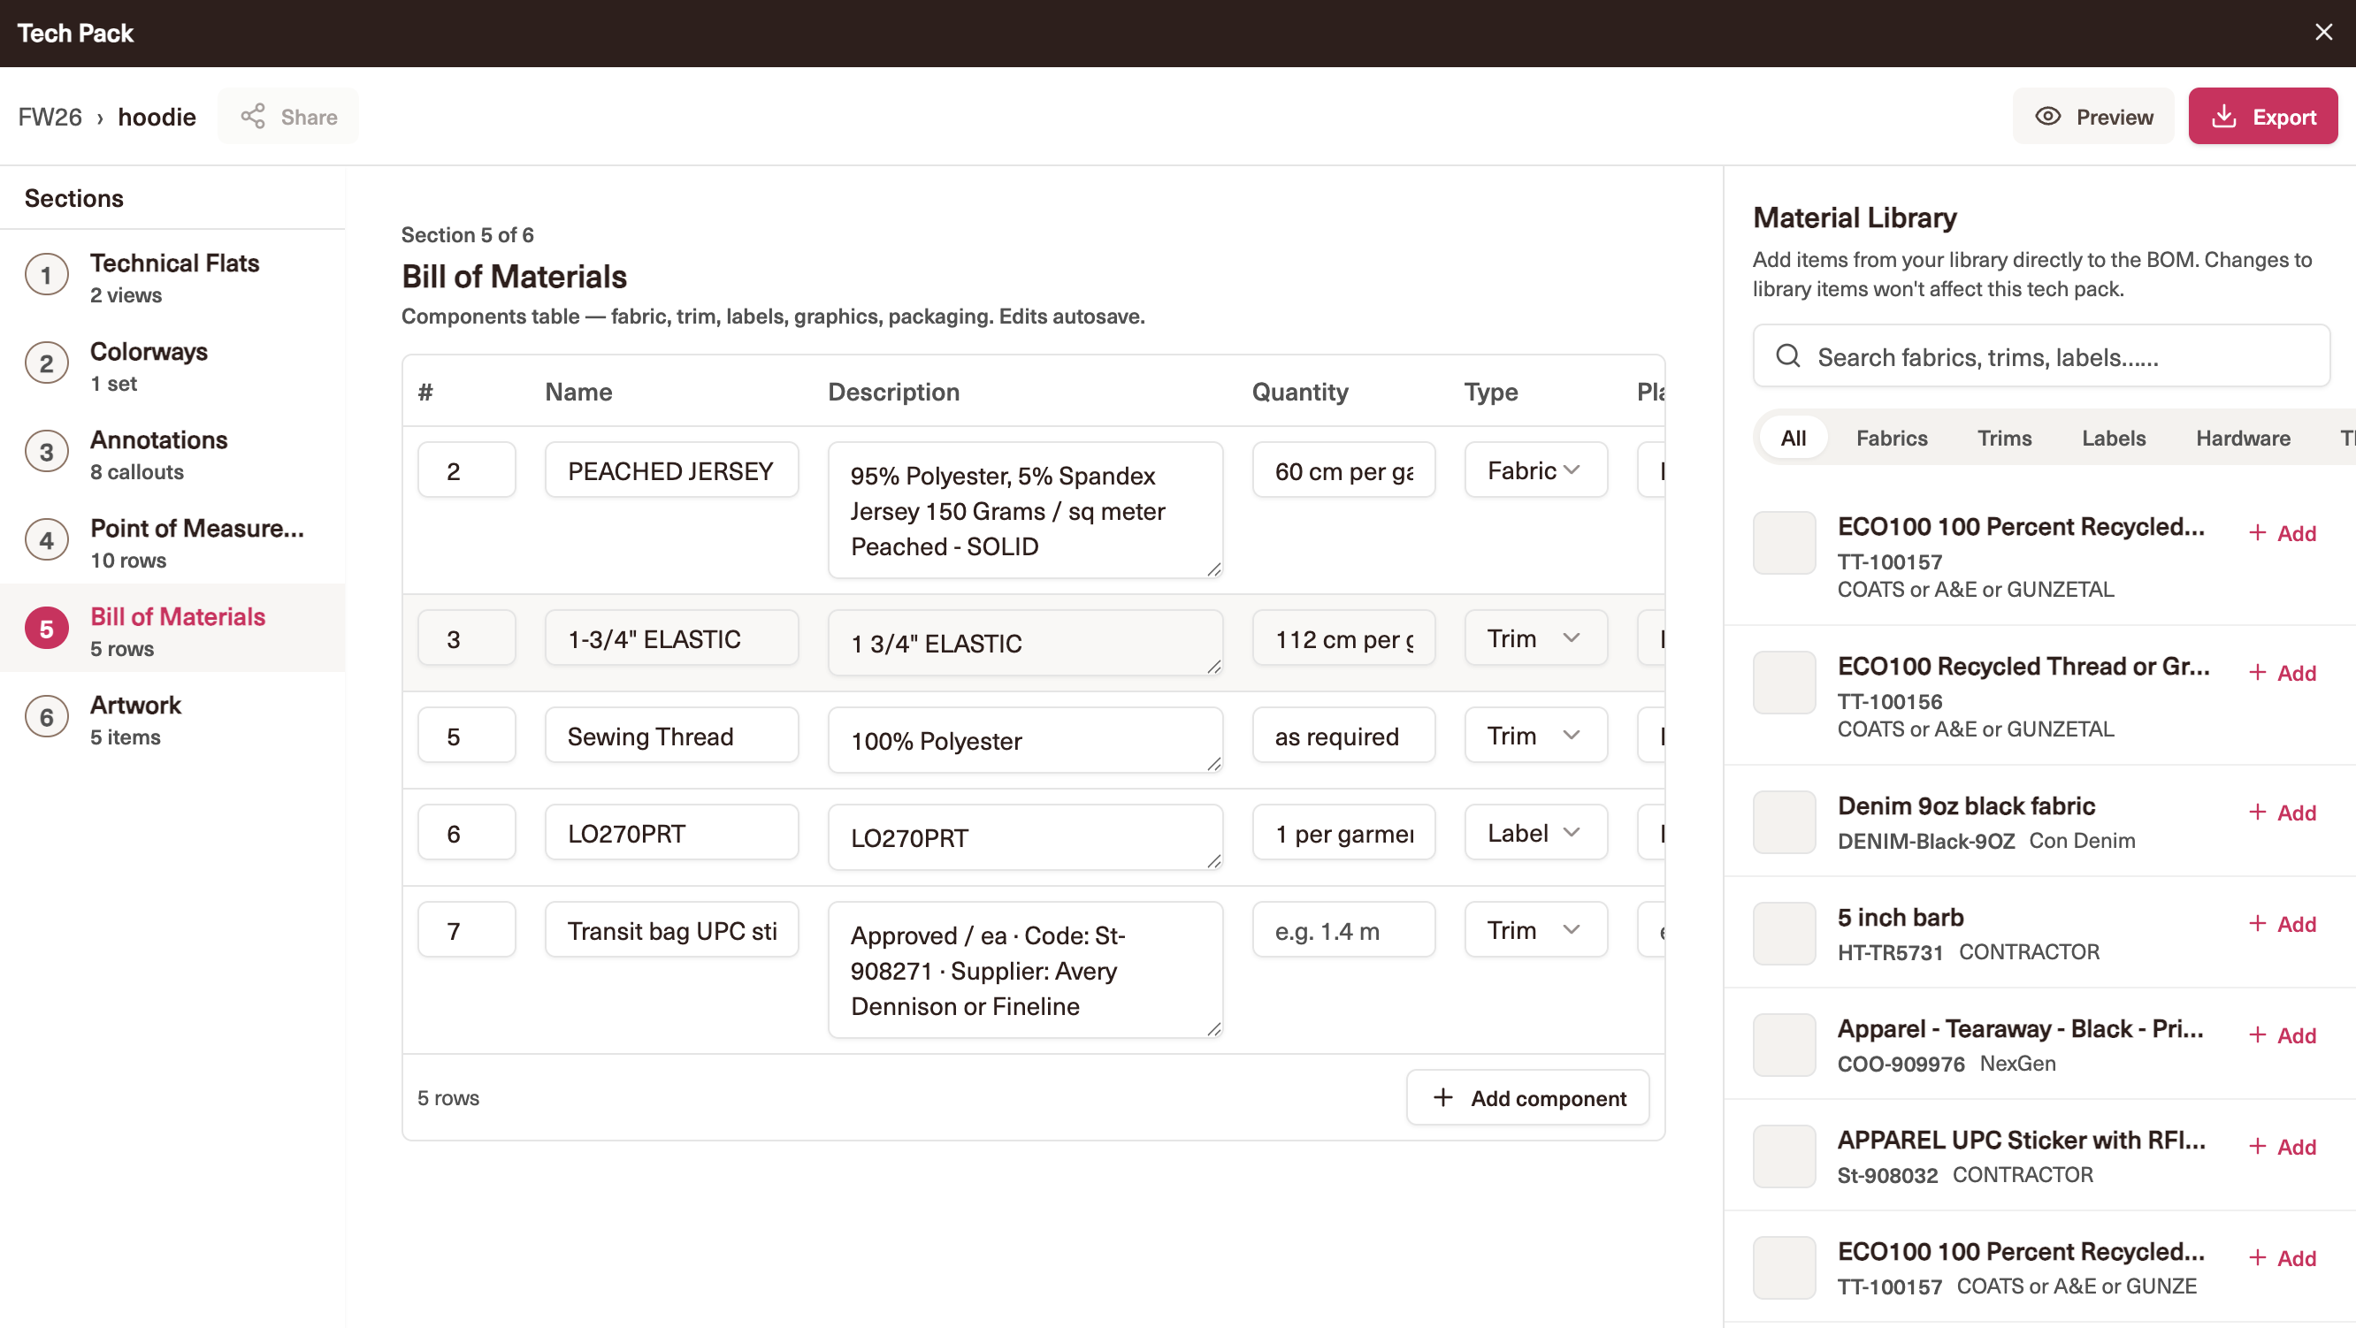2356x1328 pixels.
Task: Select the All filter tab
Action: tap(1793, 438)
